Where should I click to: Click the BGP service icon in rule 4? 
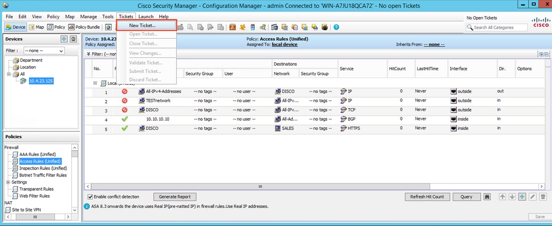(344, 119)
